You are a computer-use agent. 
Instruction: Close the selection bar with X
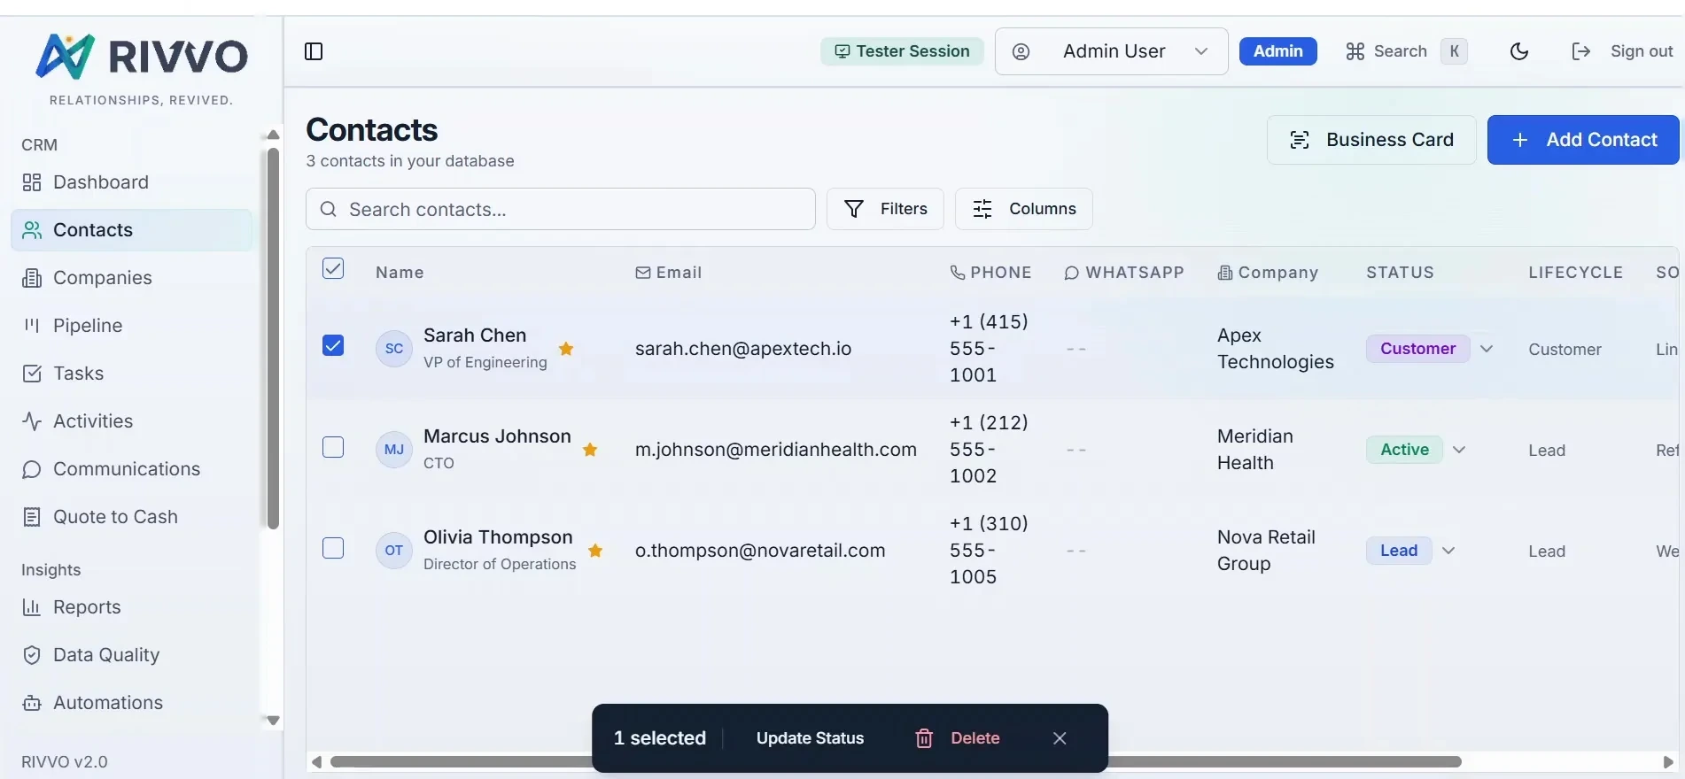click(x=1060, y=738)
